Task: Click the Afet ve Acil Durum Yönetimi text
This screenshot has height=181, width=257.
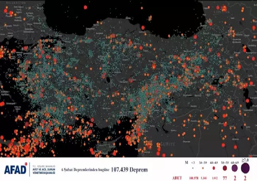Action: pos(44,169)
